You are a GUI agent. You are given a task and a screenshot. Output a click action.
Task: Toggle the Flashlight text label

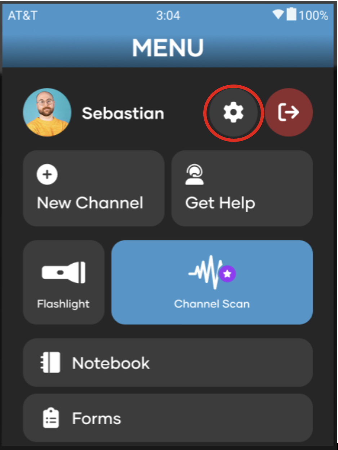coord(63,304)
